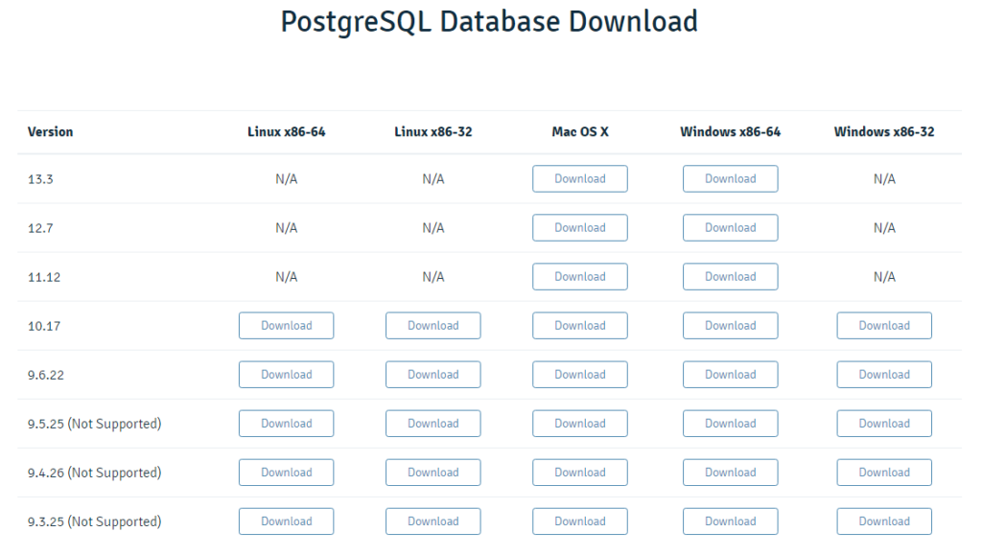This screenshot has width=982, height=555.
Task: Download version 9.6.22 for Linux x86-32
Action: (x=433, y=375)
